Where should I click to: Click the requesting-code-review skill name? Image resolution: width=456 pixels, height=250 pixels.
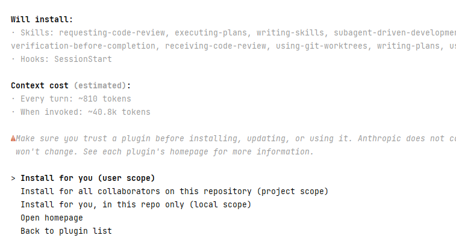coord(112,33)
